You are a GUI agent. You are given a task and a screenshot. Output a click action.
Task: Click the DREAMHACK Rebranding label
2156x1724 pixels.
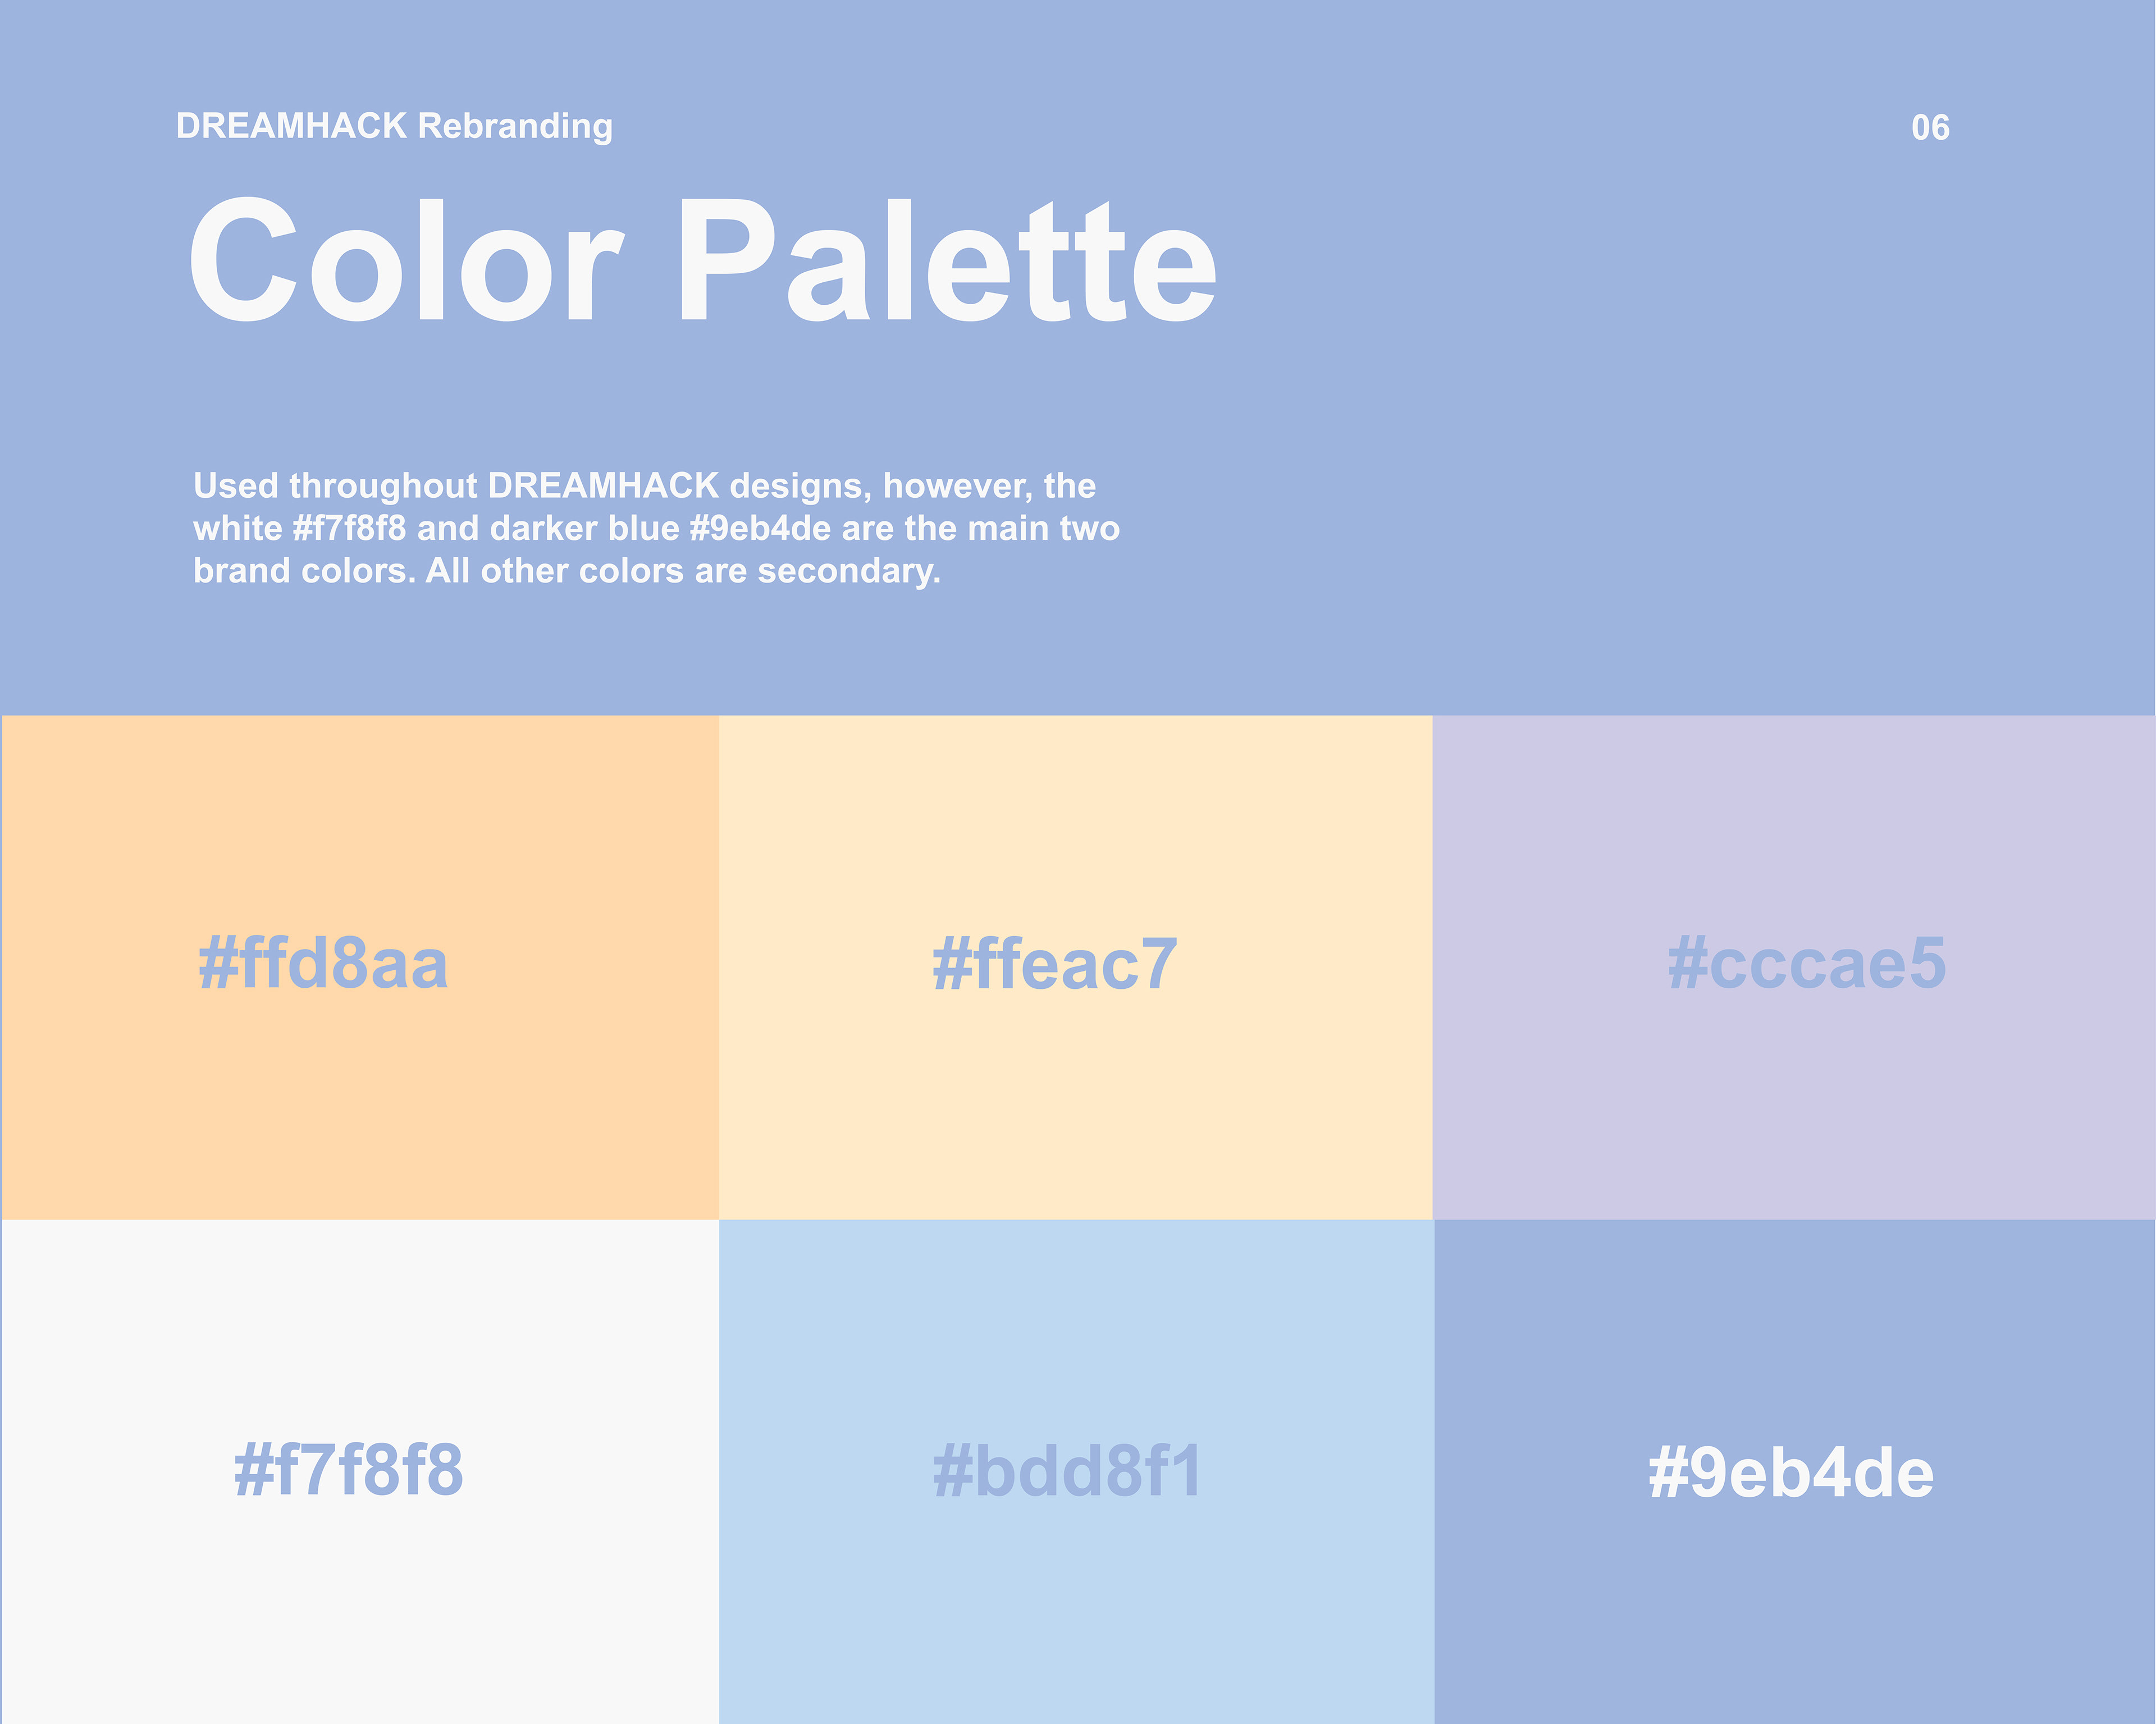394,126
